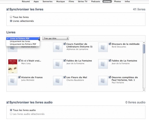The width and height of the screenshot is (149, 124).
Task: Click the Histoire de France book icon
Action: [x=13, y=81]
